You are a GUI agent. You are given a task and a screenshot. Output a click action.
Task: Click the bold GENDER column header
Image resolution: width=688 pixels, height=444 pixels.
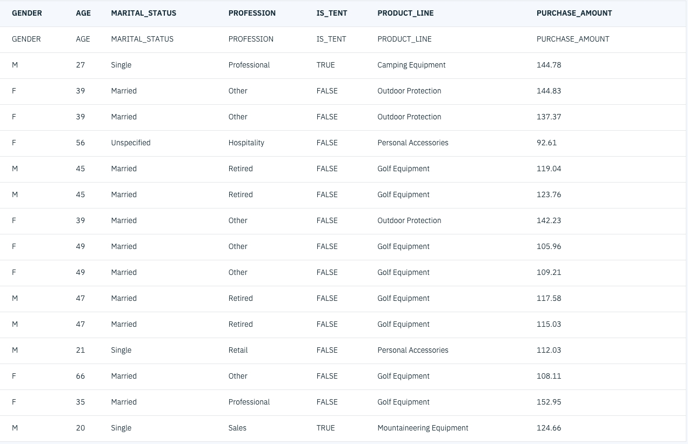click(27, 13)
